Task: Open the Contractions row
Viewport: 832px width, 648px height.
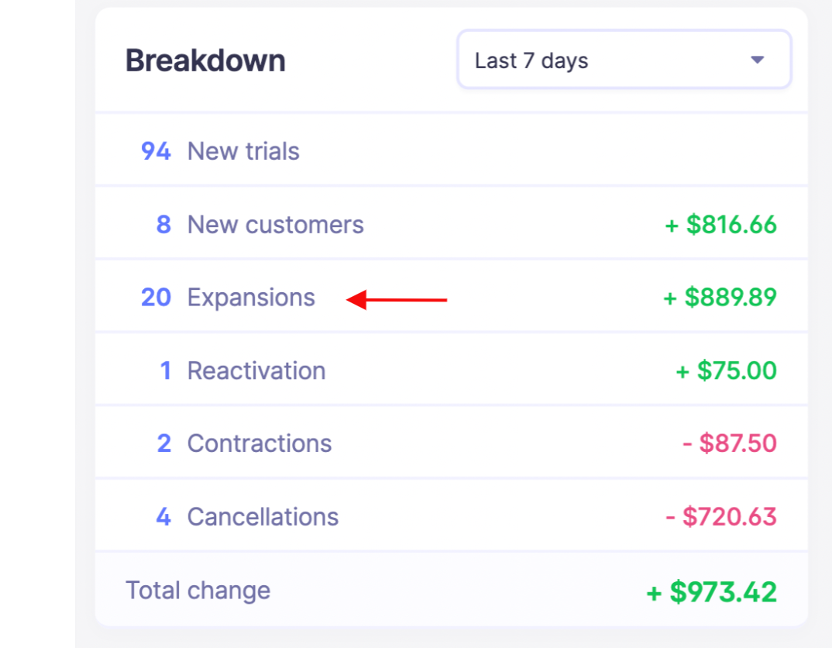Action: pos(260,443)
